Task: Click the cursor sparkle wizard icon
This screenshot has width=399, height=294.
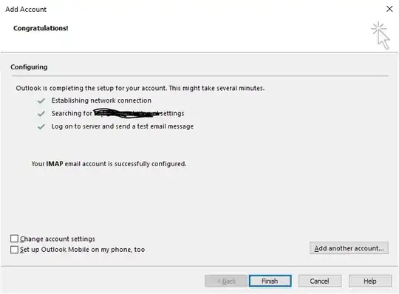Action: [x=381, y=35]
